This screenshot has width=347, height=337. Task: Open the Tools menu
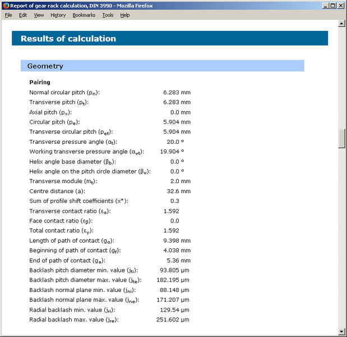[108, 15]
